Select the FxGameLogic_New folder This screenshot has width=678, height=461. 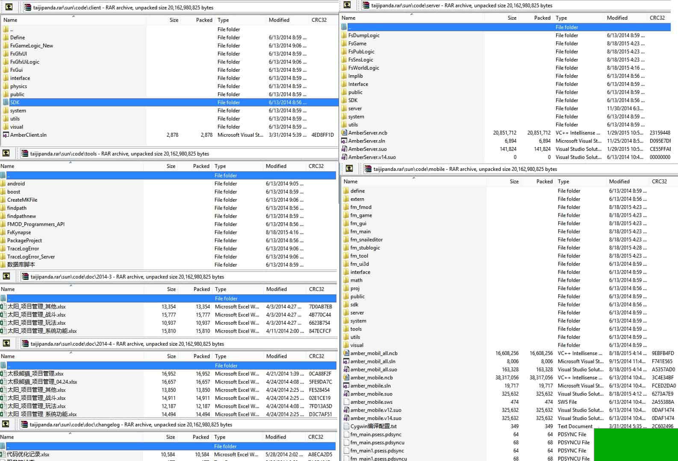click(x=31, y=46)
